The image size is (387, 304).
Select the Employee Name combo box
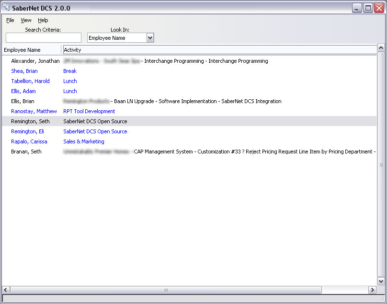(120, 38)
